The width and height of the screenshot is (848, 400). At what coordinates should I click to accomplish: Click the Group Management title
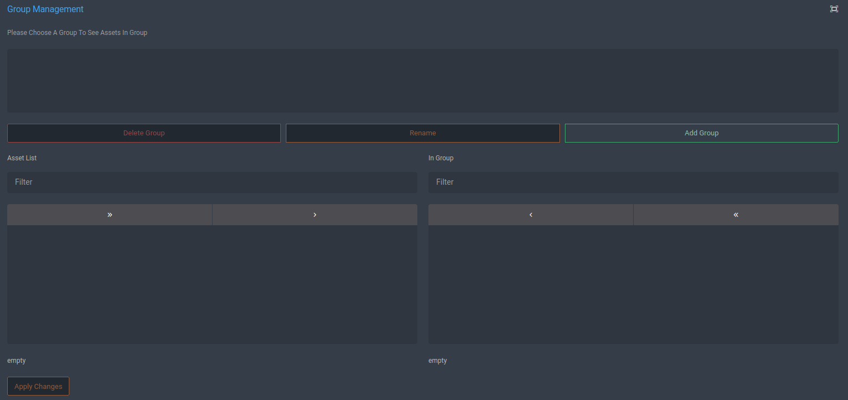[x=46, y=9]
